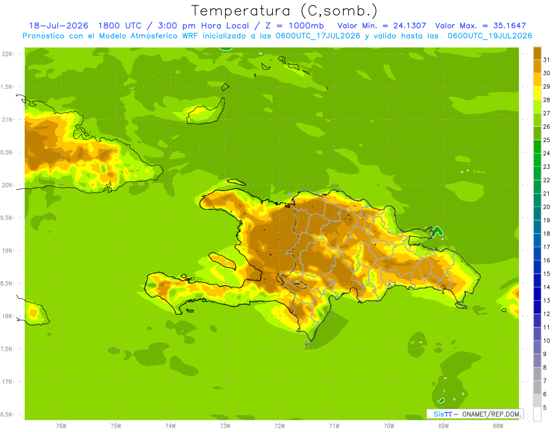Click the "68W" longitude label
Image resolution: width=559 pixels, height=432 pixels.
(498, 425)
